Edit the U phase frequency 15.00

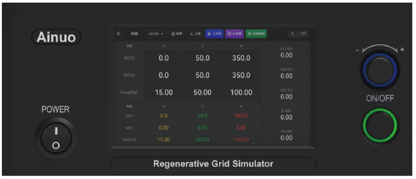164,92
